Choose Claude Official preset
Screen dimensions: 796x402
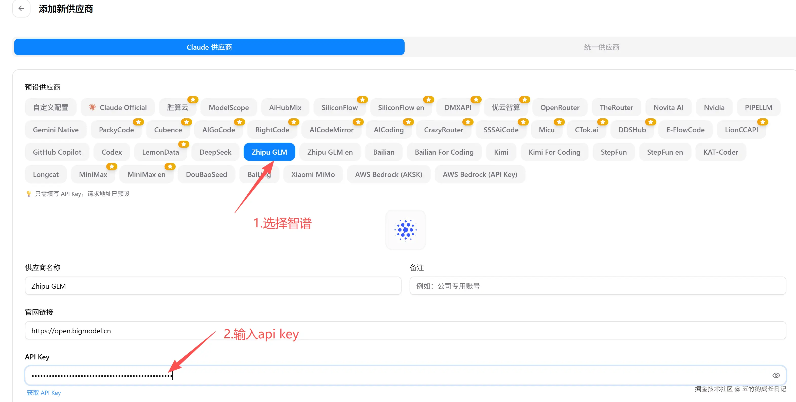pos(118,107)
